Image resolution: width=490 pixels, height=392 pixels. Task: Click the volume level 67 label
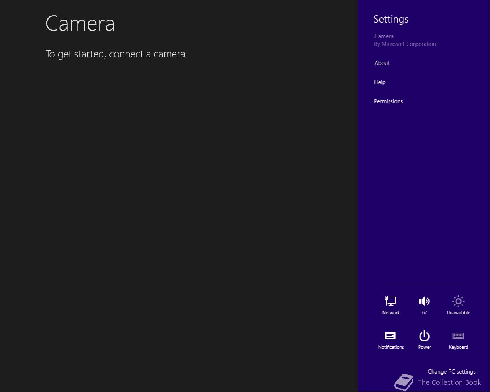[x=424, y=313]
